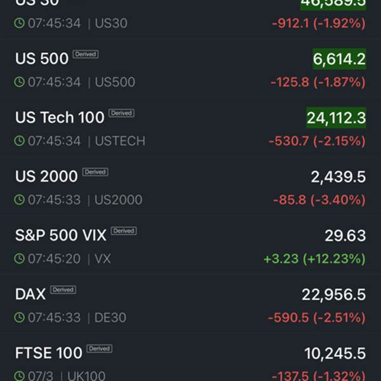Screen dimensions: 381x381
Task: Tap the Derived badge beside US Tech 100
Action: point(121,113)
